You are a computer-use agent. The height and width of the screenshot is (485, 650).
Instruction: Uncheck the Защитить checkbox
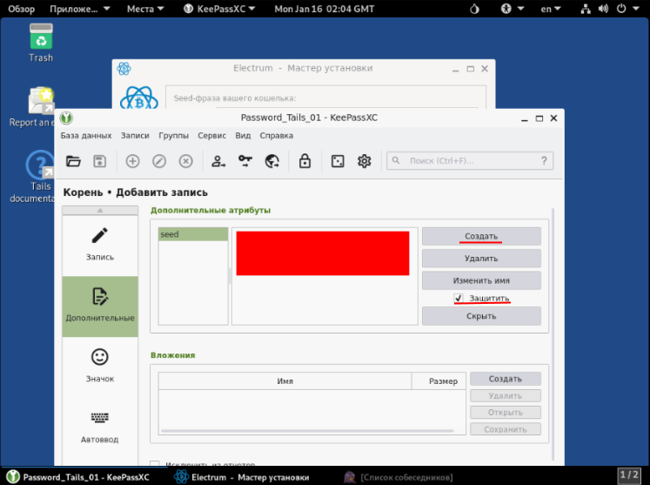coord(459,299)
